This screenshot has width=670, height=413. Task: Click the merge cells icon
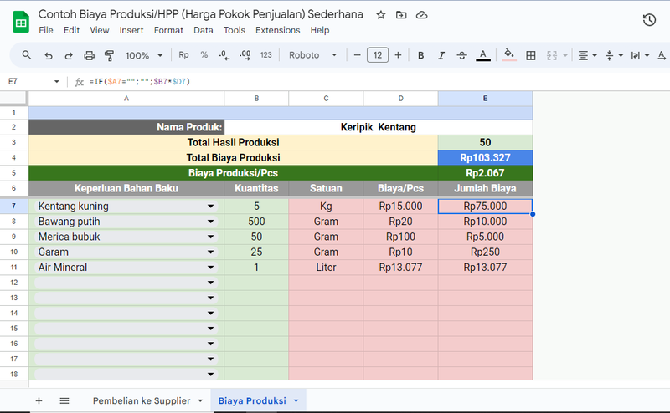(552, 55)
